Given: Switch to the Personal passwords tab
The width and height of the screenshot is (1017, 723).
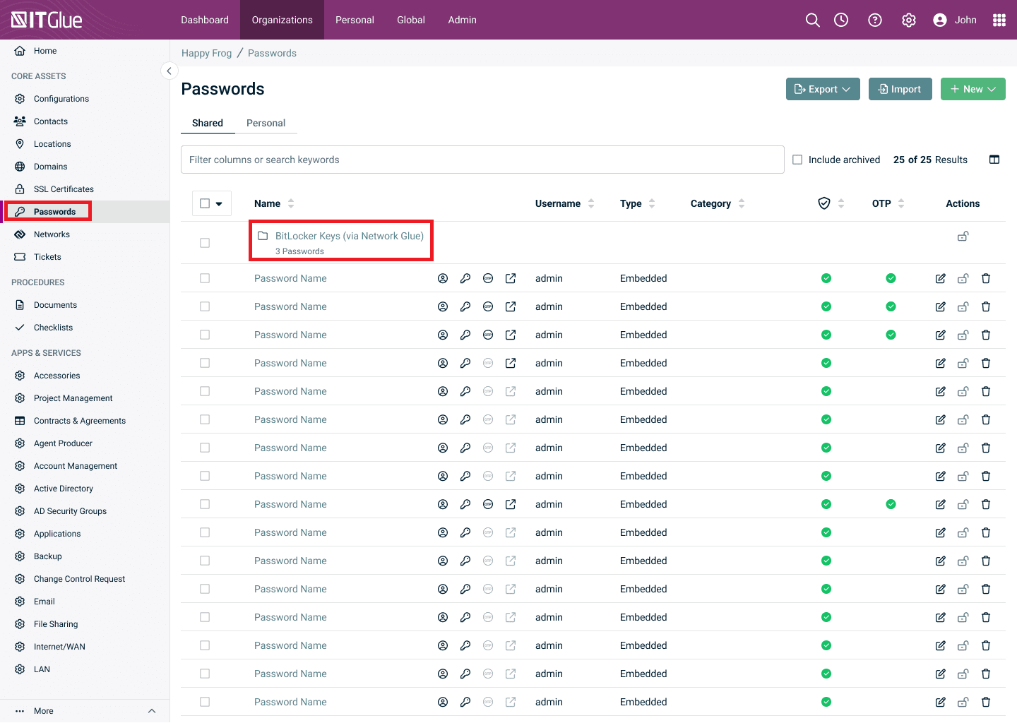Looking at the screenshot, I should point(266,123).
